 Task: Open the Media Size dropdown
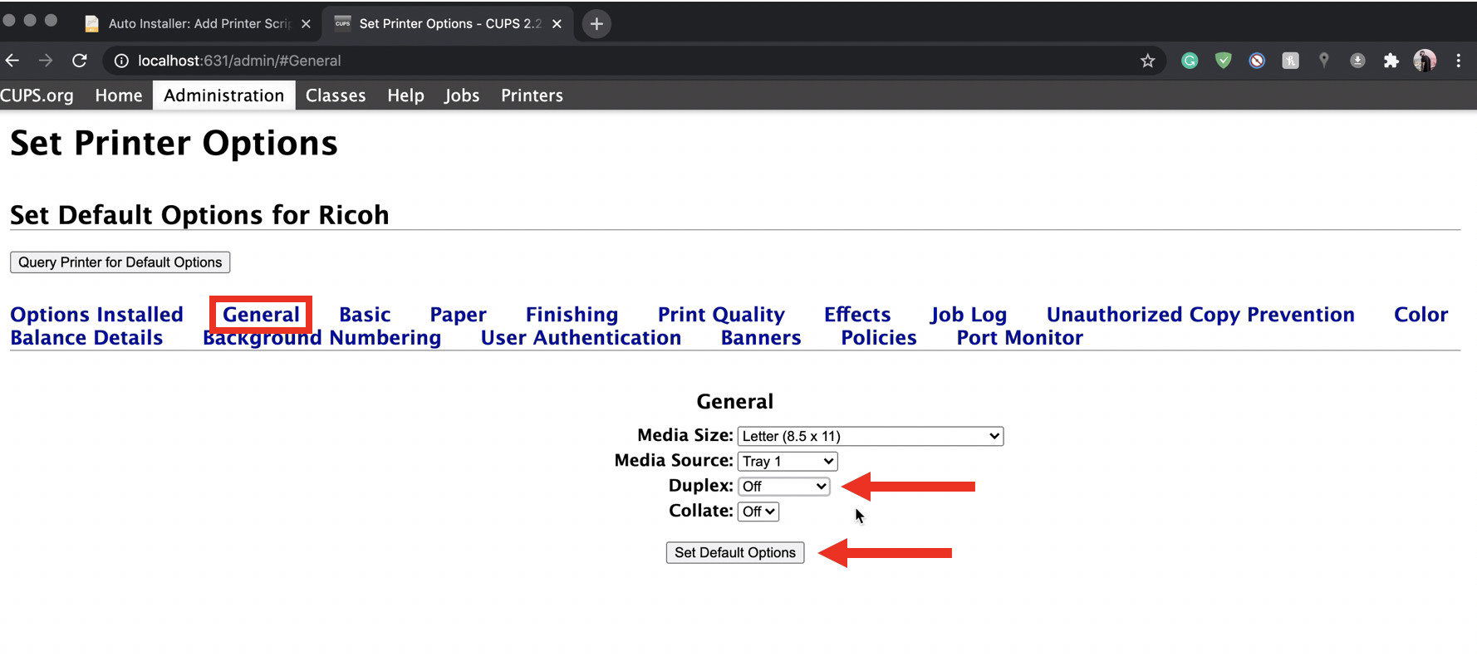pyautogui.click(x=870, y=436)
